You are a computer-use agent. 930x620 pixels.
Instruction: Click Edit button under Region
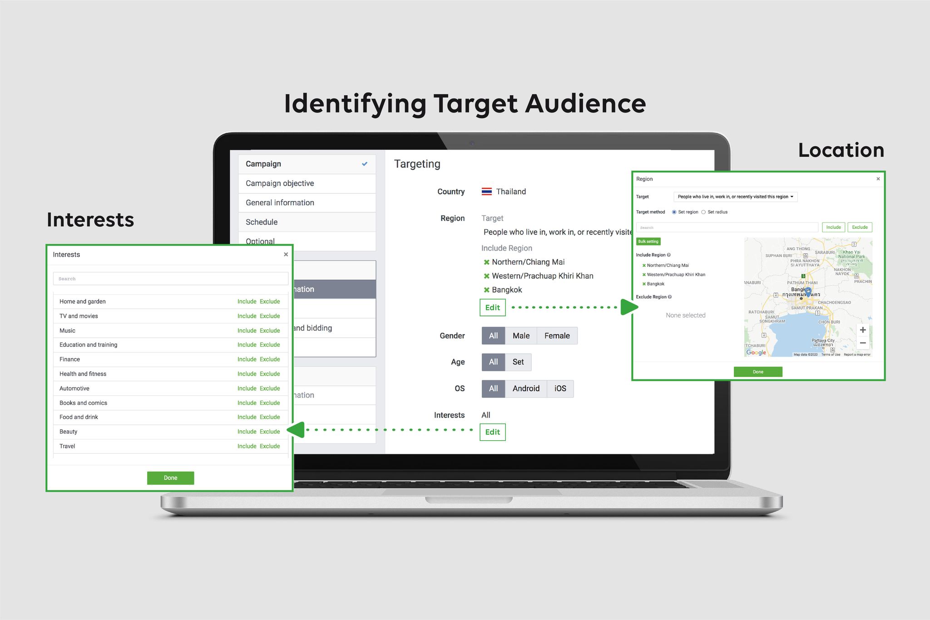pyautogui.click(x=493, y=308)
